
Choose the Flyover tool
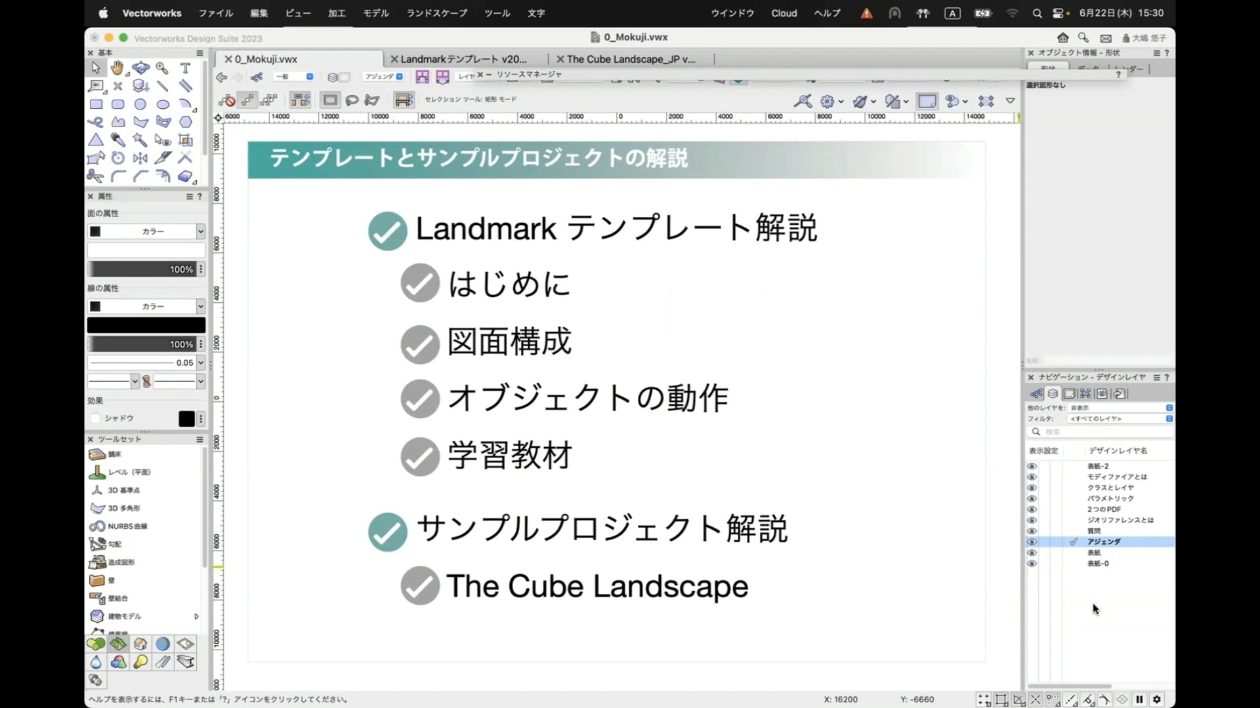[x=140, y=68]
